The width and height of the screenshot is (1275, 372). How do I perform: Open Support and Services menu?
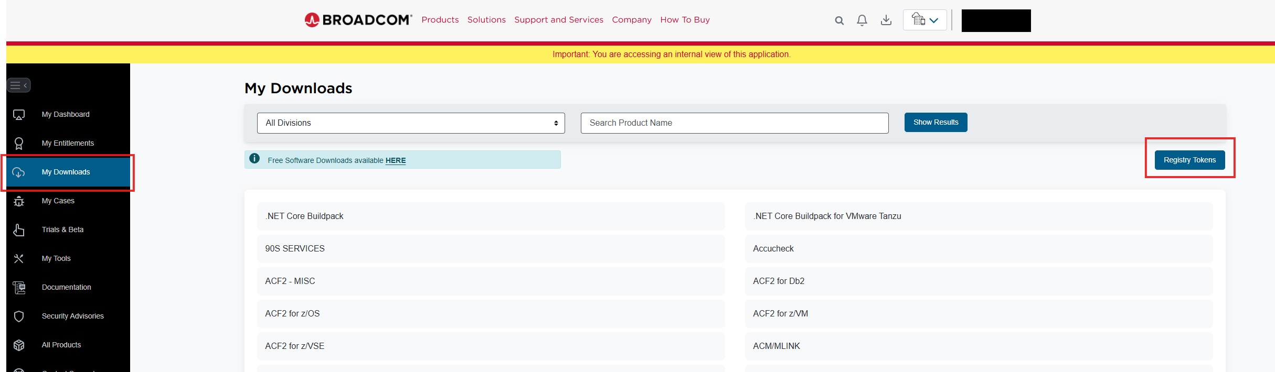coord(558,20)
